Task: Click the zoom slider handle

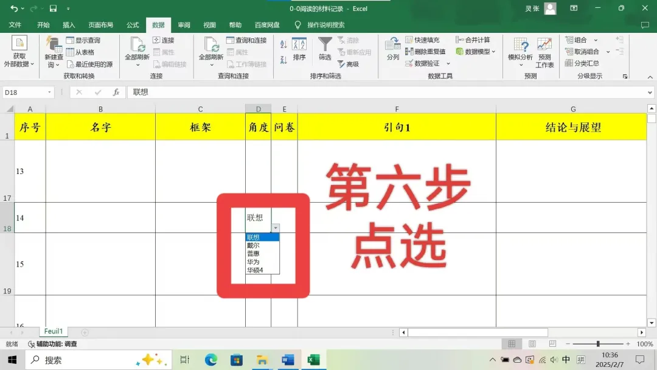Action: point(598,344)
